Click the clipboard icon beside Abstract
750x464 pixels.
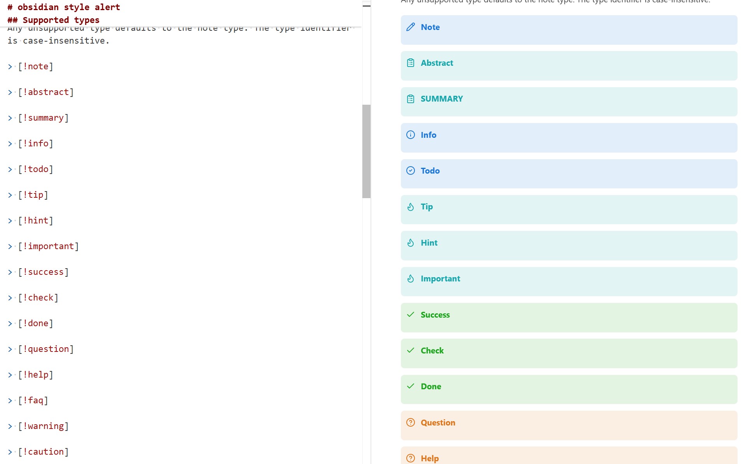(x=411, y=63)
